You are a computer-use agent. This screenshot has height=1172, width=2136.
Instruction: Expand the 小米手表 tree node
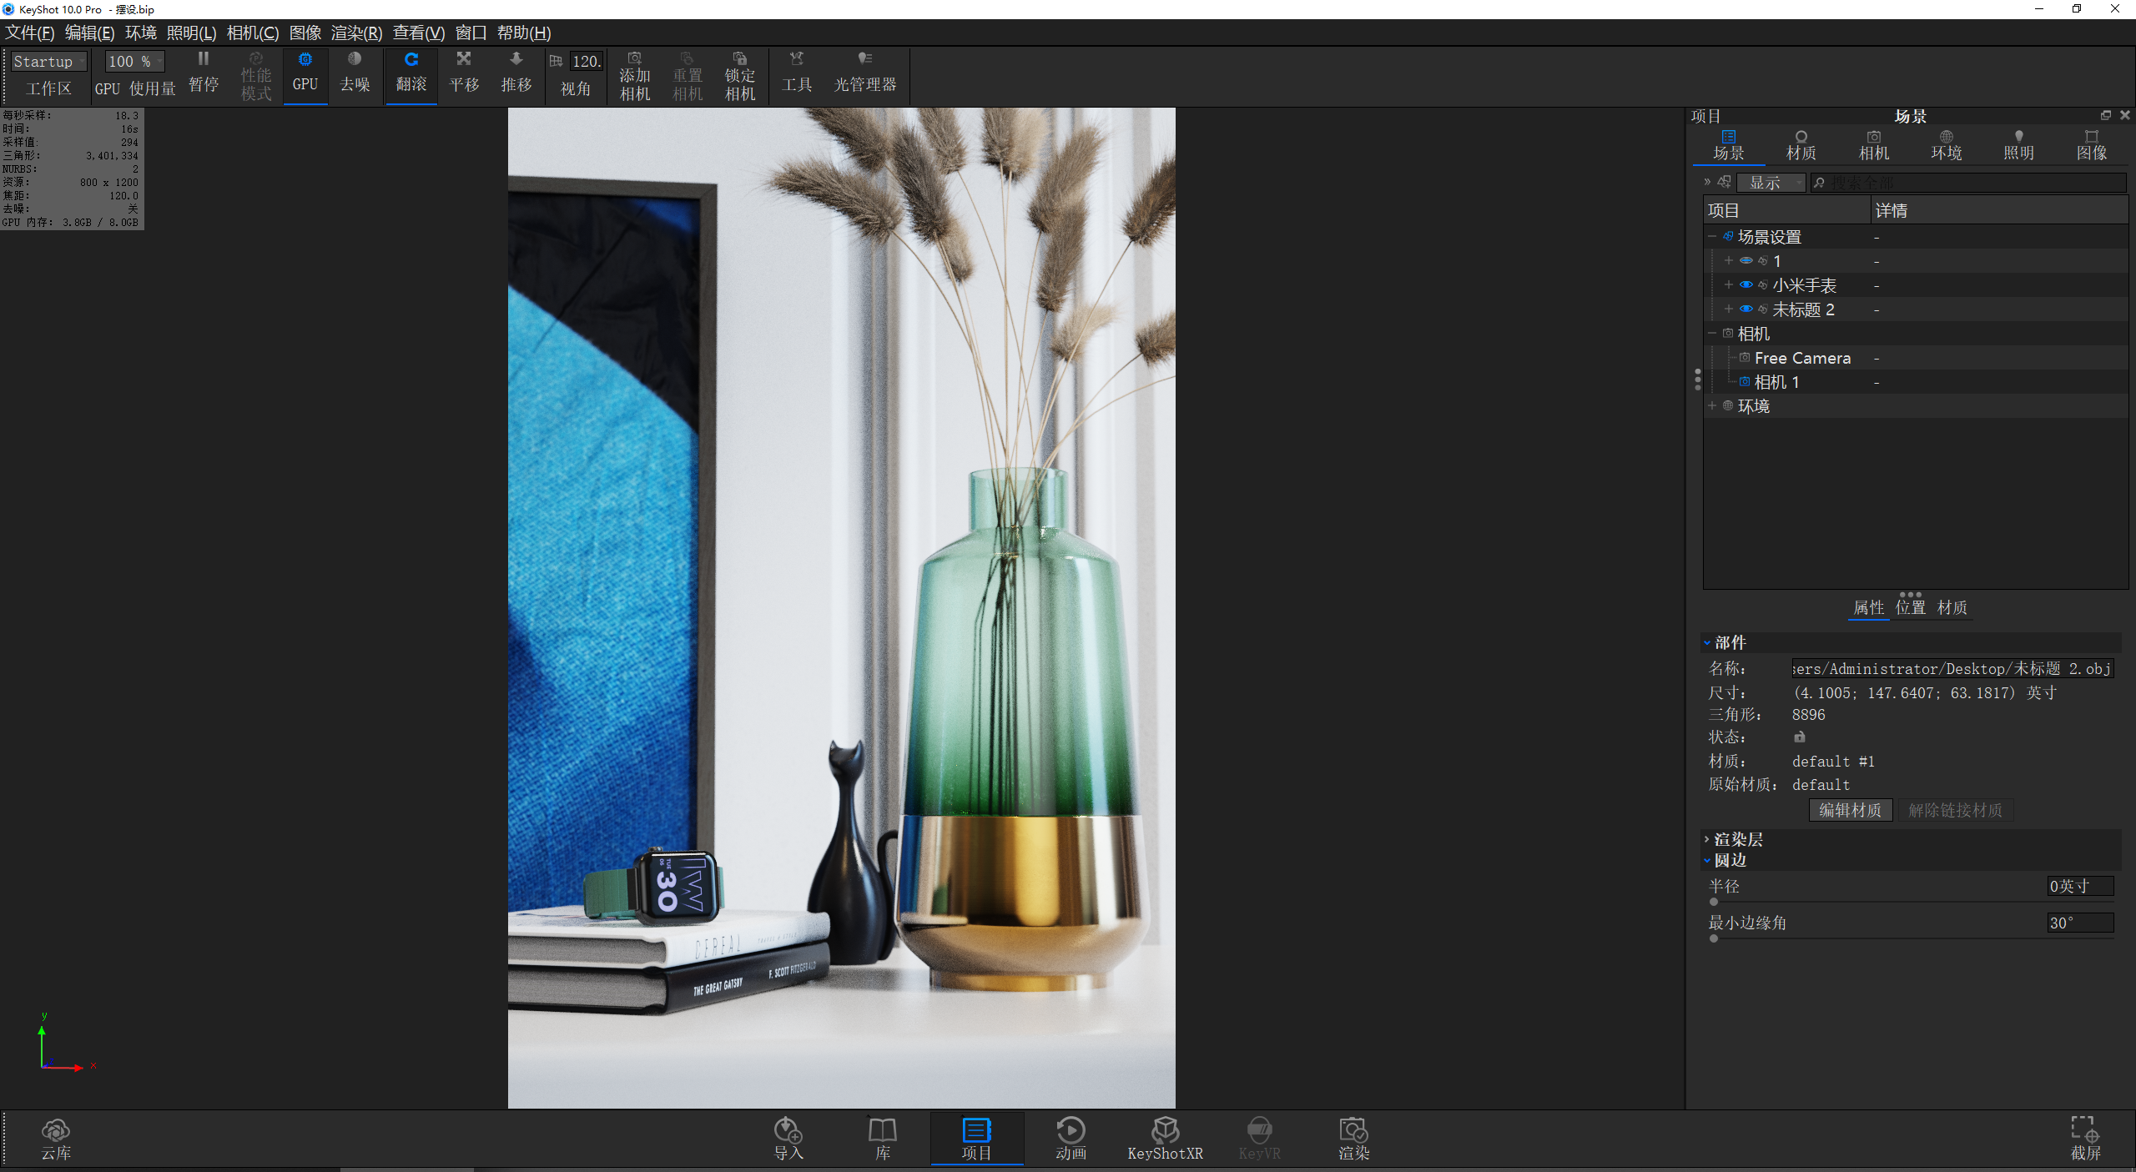tap(1729, 285)
